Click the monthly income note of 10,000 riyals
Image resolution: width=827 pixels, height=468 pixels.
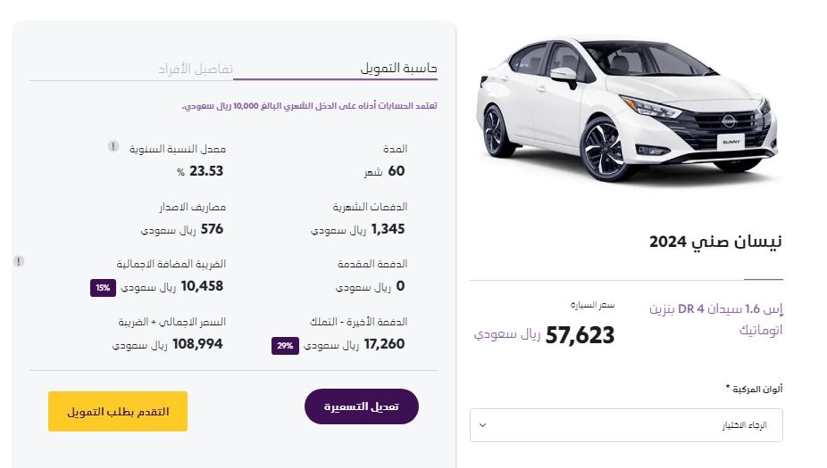pyautogui.click(x=309, y=106)
